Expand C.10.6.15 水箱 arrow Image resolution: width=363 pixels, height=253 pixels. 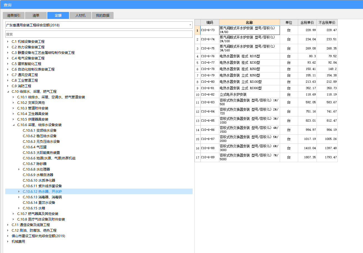click(19, 208)
